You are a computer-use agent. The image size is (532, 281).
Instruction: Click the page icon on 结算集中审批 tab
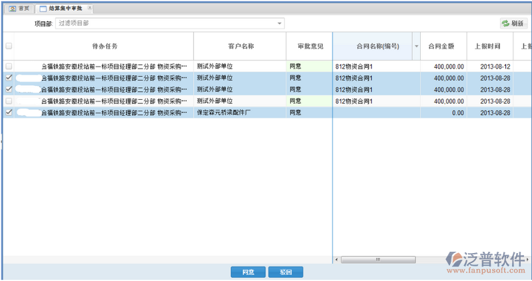(43, 9)
